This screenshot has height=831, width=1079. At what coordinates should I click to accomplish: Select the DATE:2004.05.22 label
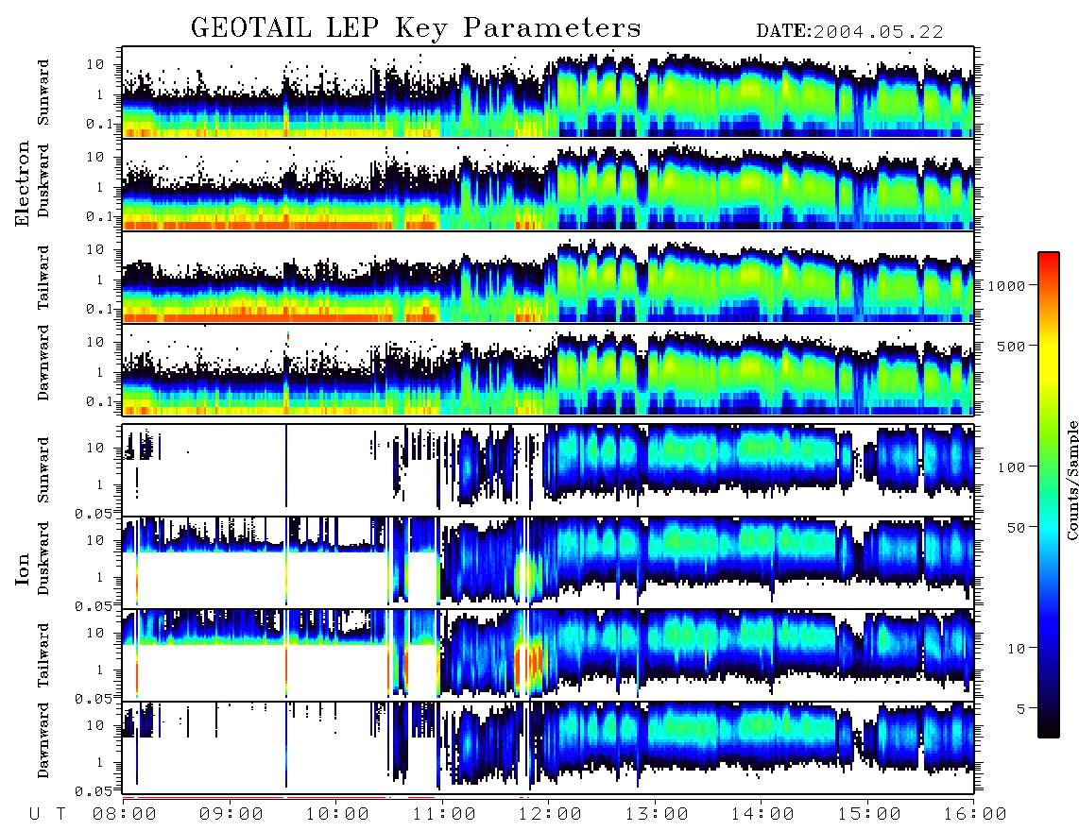click(849, 31)
